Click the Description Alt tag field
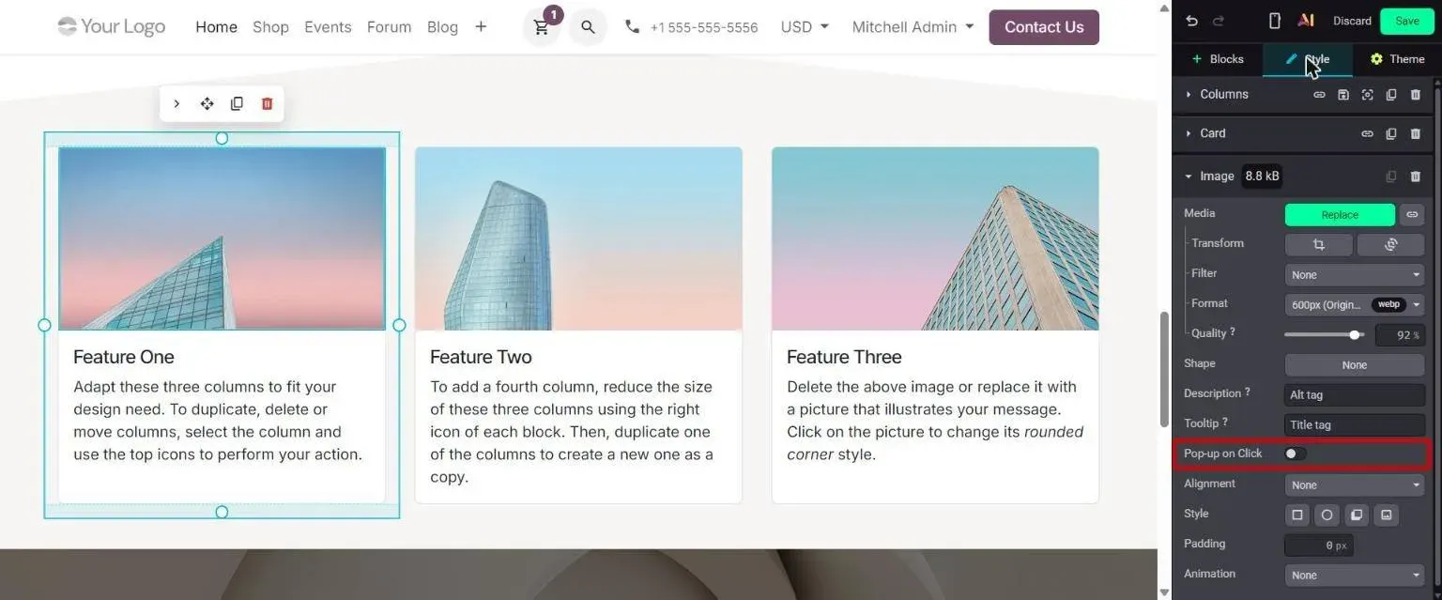The height and width of the screenshot is (600, 1442). pyautogui.click(x=1355, y=395)
